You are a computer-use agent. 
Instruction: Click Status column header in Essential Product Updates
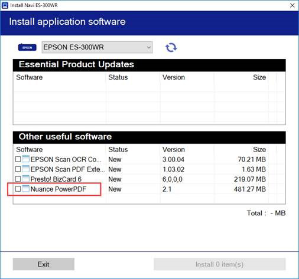click(x=118, y=77)
